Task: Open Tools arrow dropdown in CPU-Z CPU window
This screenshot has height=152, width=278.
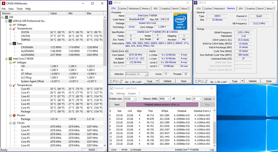Action: [157, 81]
